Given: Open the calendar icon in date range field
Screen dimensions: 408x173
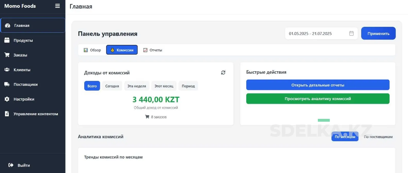Looking at the screenshot, I should pos(351,33).
